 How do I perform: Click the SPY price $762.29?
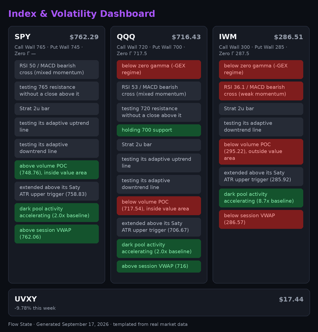pos(84,37)
